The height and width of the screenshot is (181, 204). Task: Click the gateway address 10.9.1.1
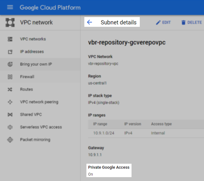pos(95,155)
